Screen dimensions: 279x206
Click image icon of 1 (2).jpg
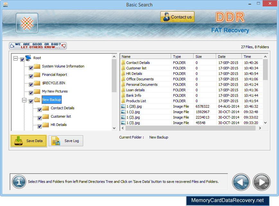123,118
